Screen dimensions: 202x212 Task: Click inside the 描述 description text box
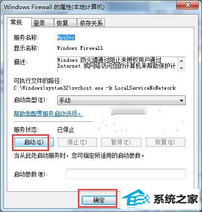pos(117,64)
